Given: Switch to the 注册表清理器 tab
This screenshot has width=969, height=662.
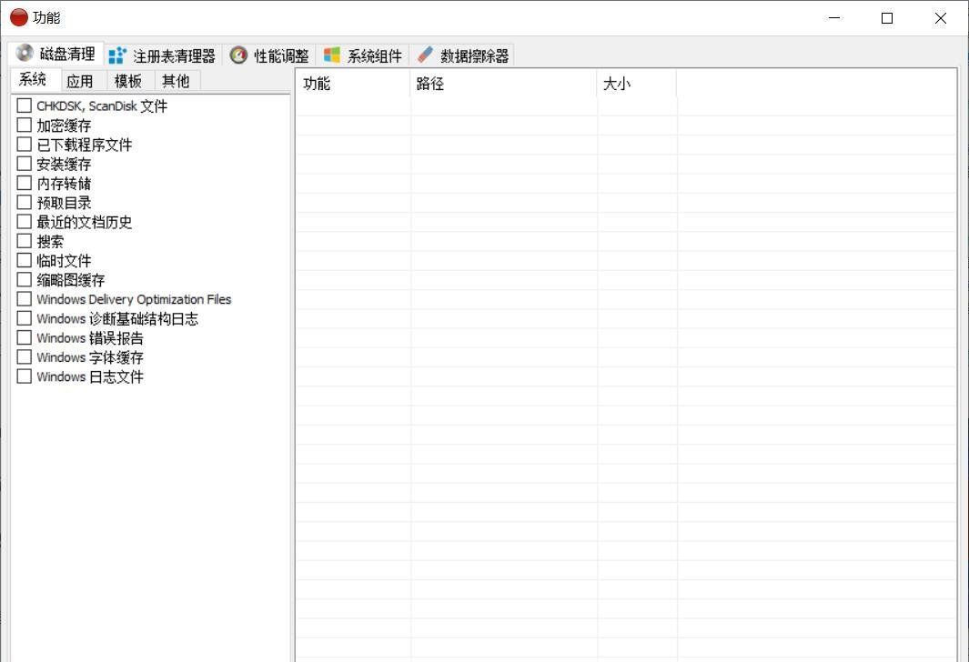Looking at the screenshot, I should [163, 56].
